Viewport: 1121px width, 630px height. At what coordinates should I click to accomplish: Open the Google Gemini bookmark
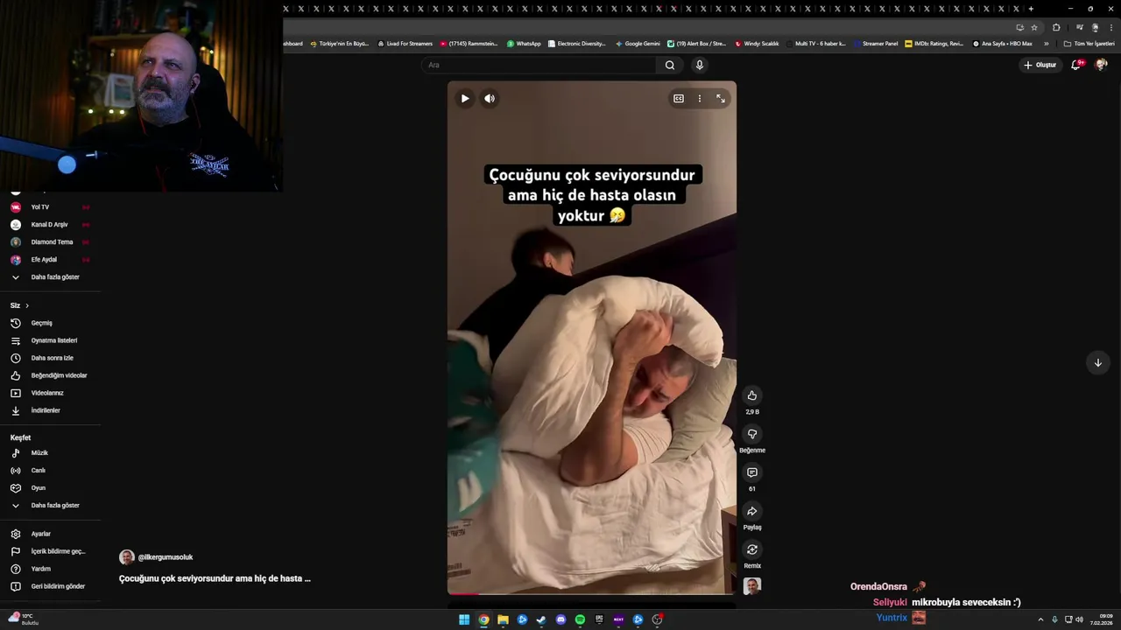(638, 44)
